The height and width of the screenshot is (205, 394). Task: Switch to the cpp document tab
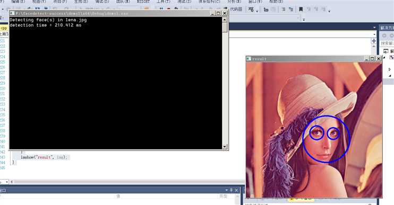click(4, 28)
